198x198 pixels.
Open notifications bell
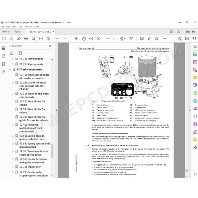point(178,32)
